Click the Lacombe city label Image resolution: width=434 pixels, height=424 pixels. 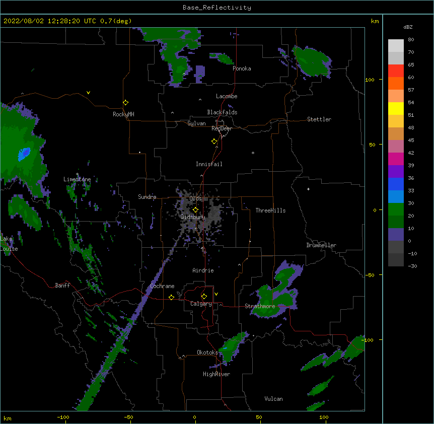pyautogui.click(x=227, y=96)
